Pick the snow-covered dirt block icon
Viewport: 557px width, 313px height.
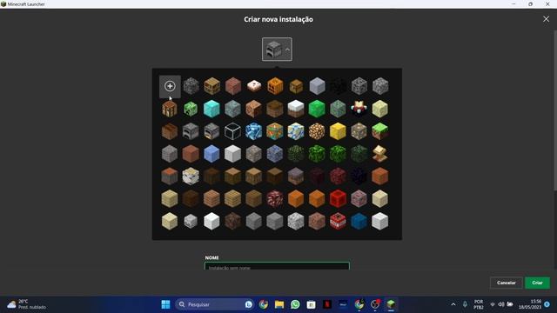click(x=296, y=109)
